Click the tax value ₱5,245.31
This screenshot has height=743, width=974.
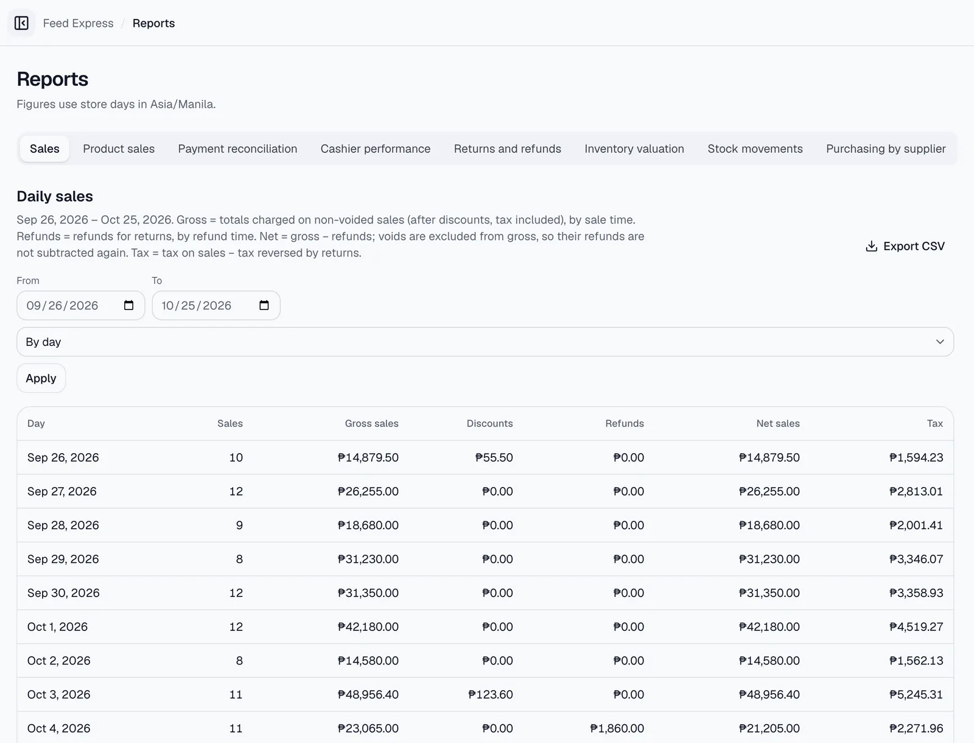tap(916, 694)
